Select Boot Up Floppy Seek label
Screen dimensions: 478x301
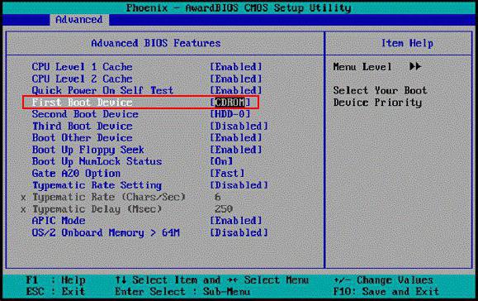click(x=88, y=150)
